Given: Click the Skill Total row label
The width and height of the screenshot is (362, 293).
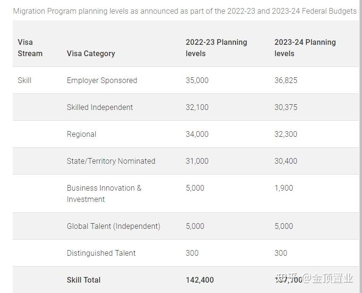Looking at the screenshot, I should (x=84, y=280).
